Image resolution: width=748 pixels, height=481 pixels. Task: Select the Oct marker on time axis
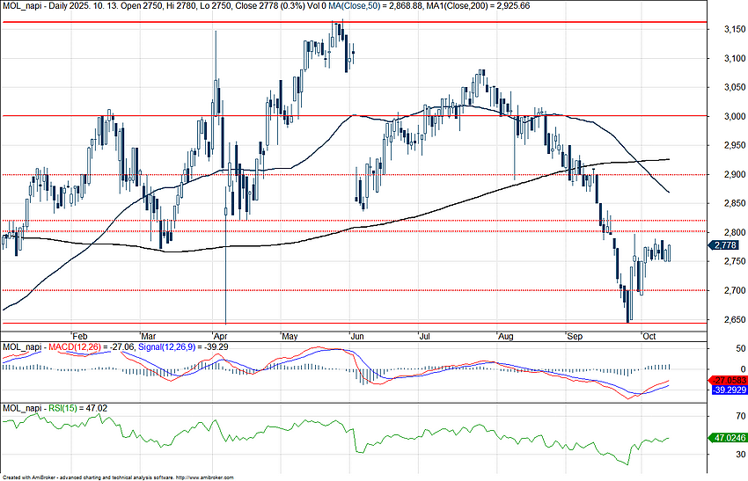point(649,336)
